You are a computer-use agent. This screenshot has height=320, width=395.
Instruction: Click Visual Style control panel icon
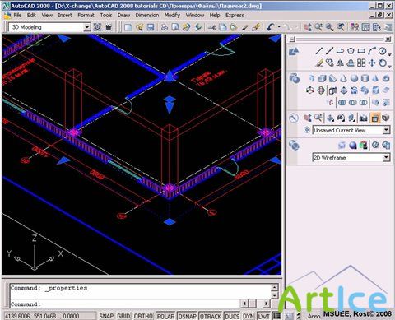tap(294, 146)
